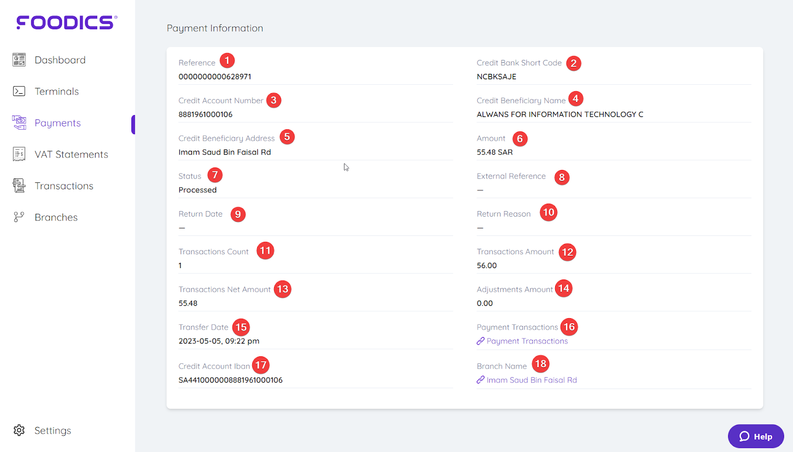Go to the VAT Statements menu item

[x=71, y=154]
